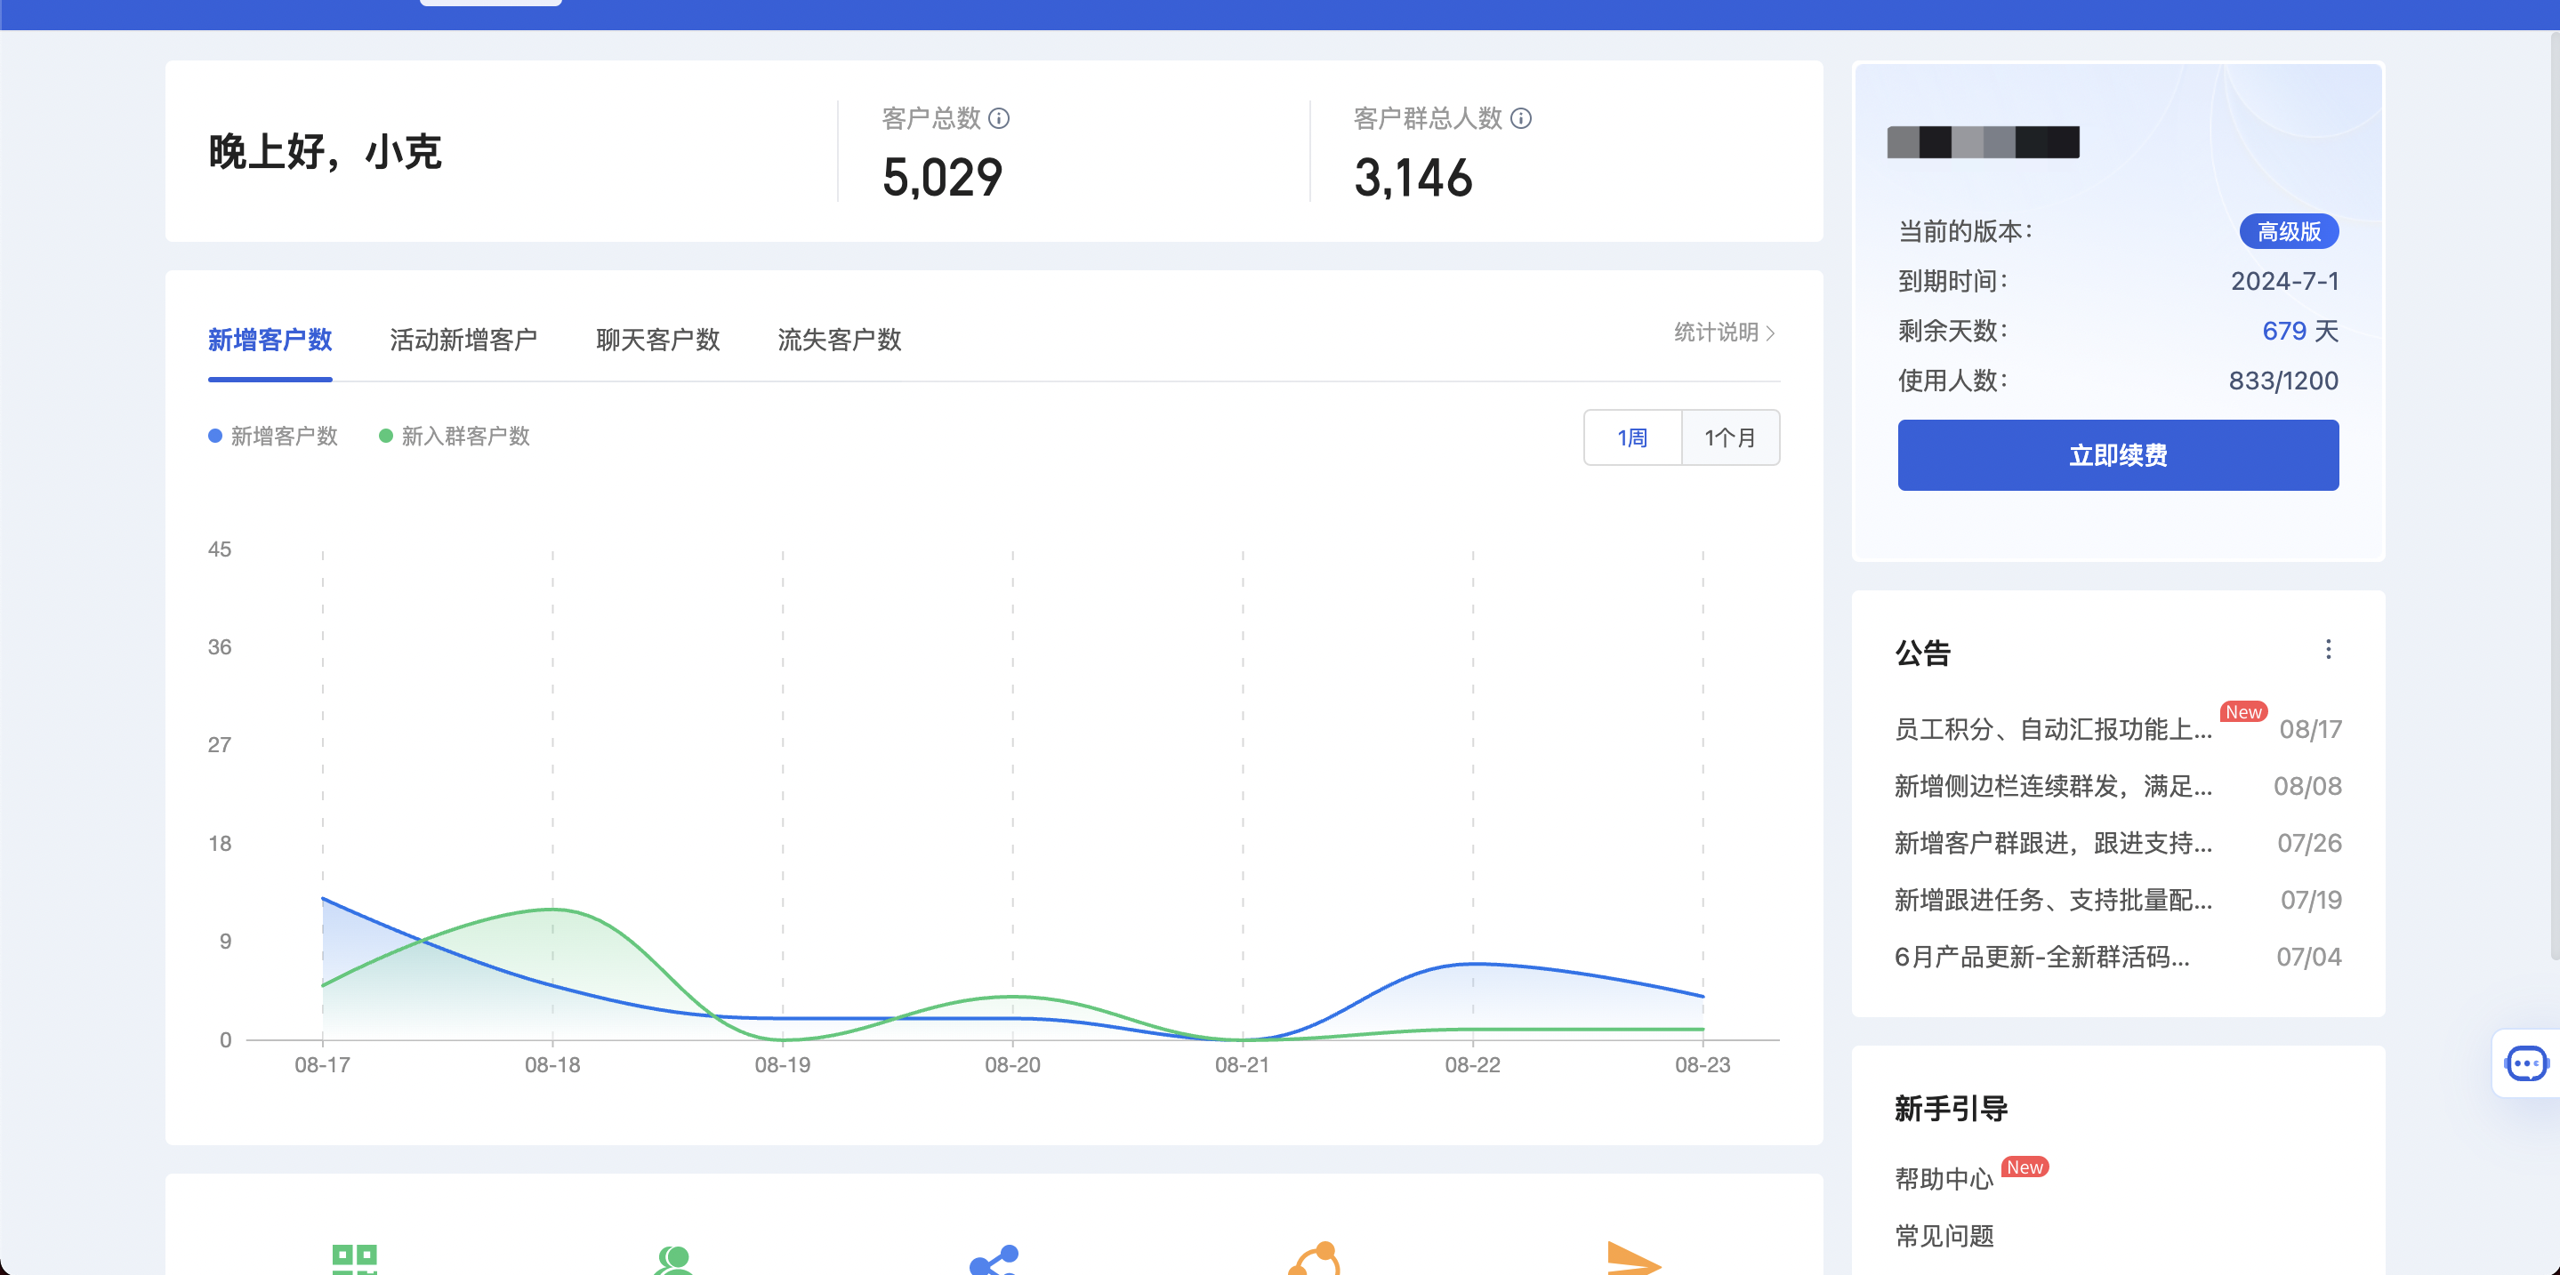Switch to the 新增客户数 tab
This screenshot has width=2560, height=1275.
(x=270, y=340)
